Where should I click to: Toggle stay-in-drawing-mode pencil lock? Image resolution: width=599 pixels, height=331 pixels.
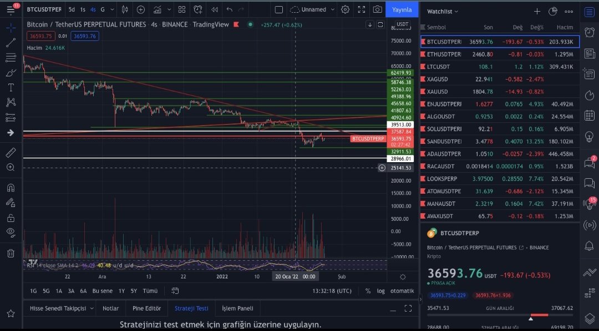(x=11, y=203)
